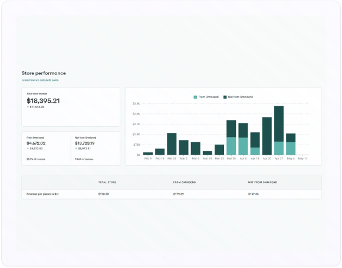Click the Mar 2 bar in chart
Screen dimensions: 342x268
click(183, 148)
